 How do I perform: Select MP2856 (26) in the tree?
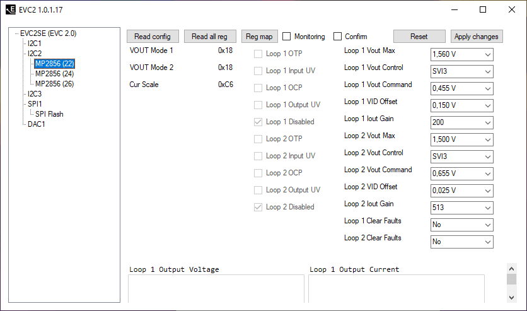pyautogui.click(x=54, y=84)
